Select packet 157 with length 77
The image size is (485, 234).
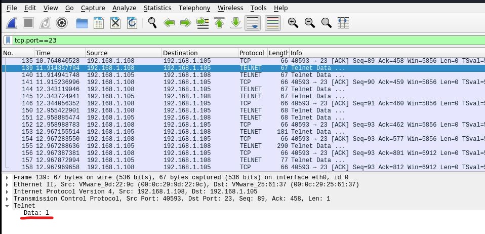pyautogui.click(x=243, y=161)
